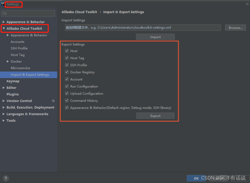Click the small icon beside Version Control
This screenshot has width=250, height=183.
pos(53,101)
